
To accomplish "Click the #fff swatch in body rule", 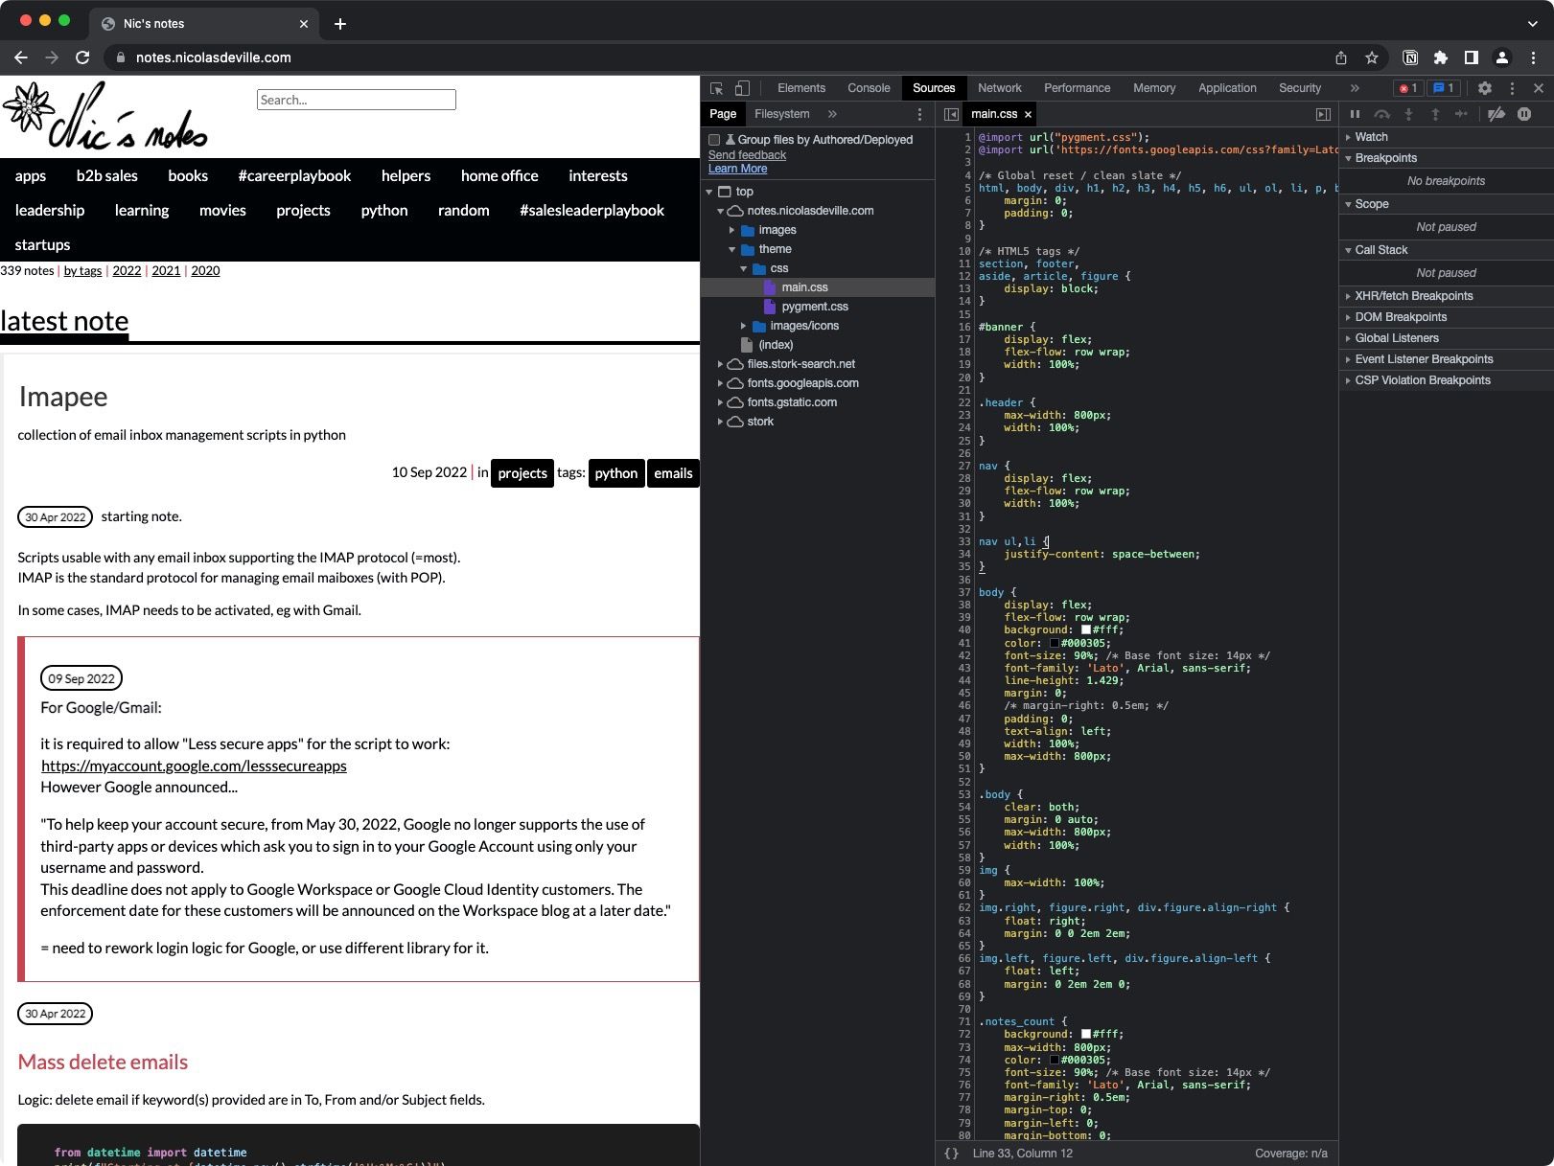I will pos(1086,630).
